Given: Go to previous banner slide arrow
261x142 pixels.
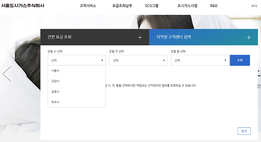Looking at the screenshot, I should pos(7,74).
